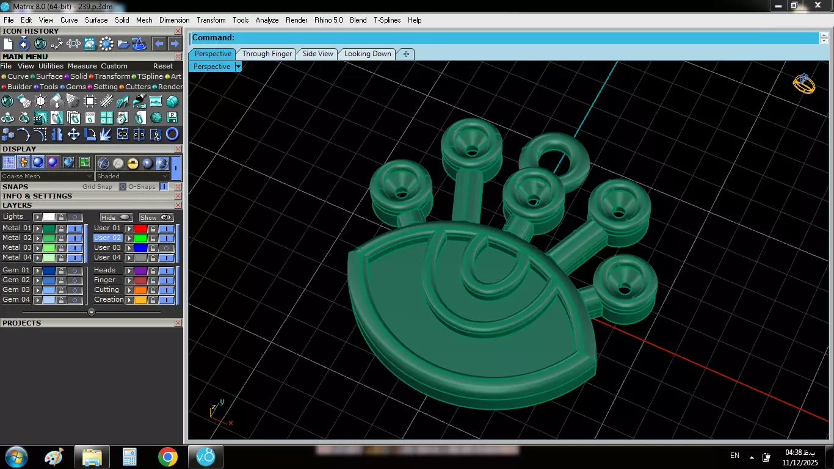834x469 pixels.
Task: Click the clapperboard animation icon
Action: click(41, 117)
